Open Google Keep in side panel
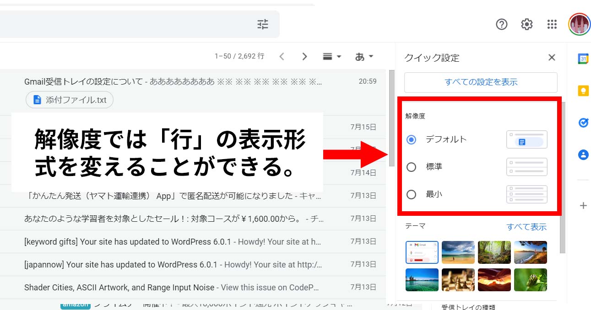The width and height of the screenshot is (591, 310). (583, 91)
